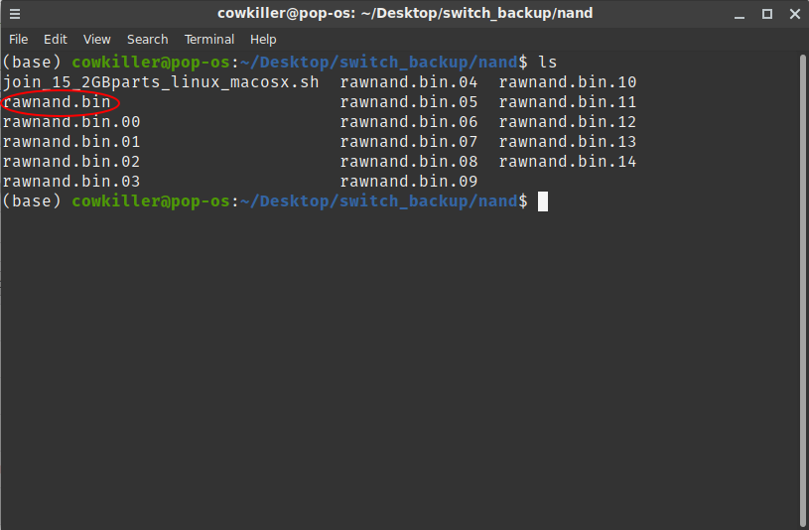Click the cursor at the command prompt
The image size is (809, 530).
point(543,201)
